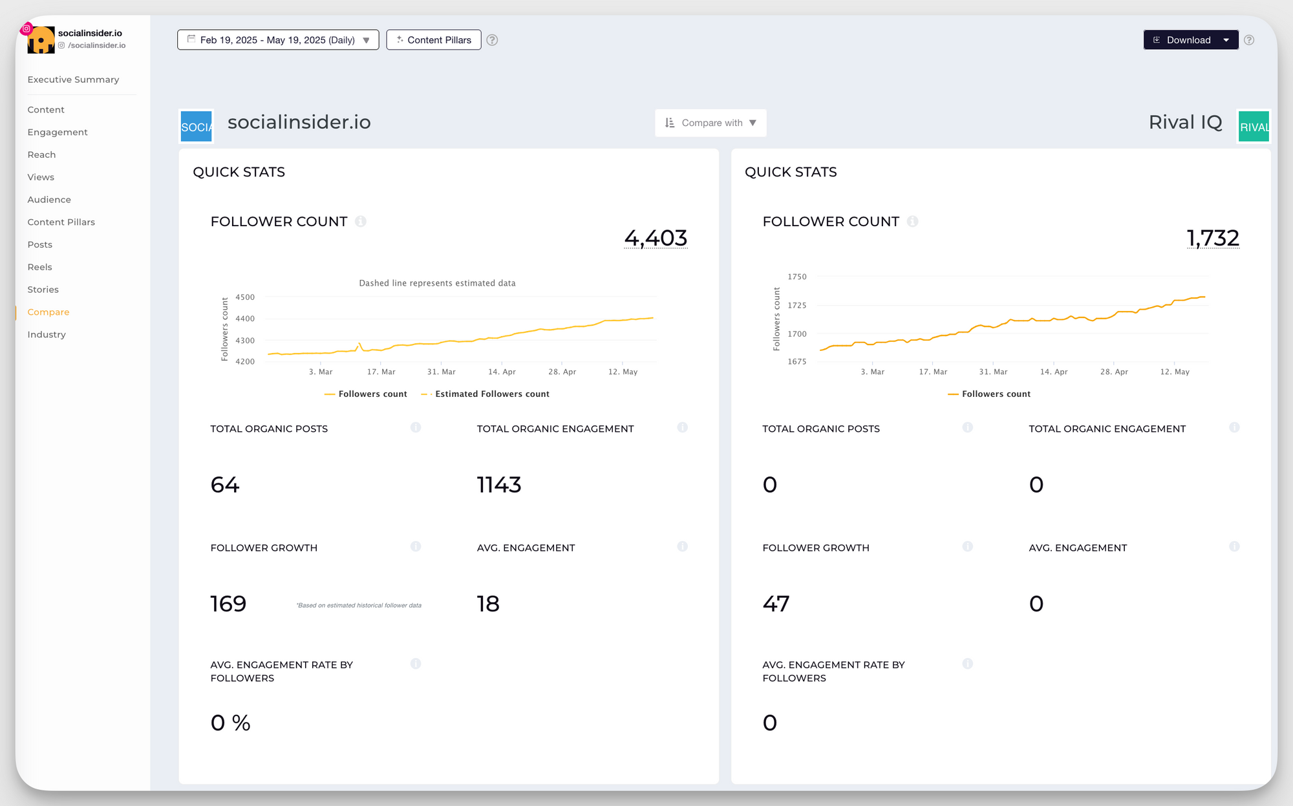Go to Engagement section in sidebar

[58, 132]
